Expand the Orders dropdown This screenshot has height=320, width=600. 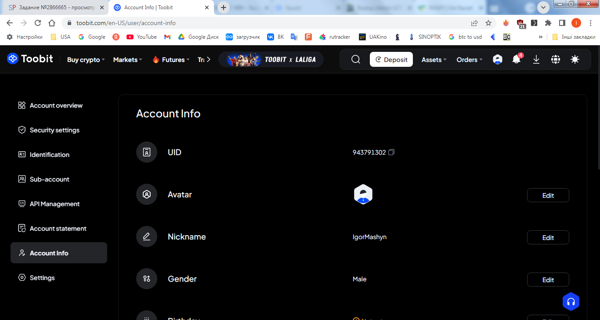pos(470,60)
